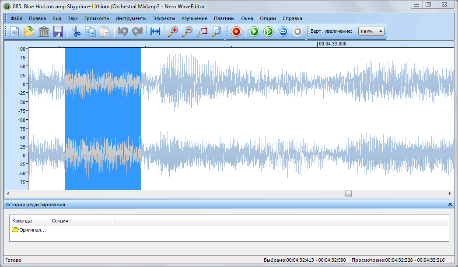The width and height of the screenshot is (458, 267).
Task: Zoom to selection using the red rectangle icon
Action: pos(202,31)
